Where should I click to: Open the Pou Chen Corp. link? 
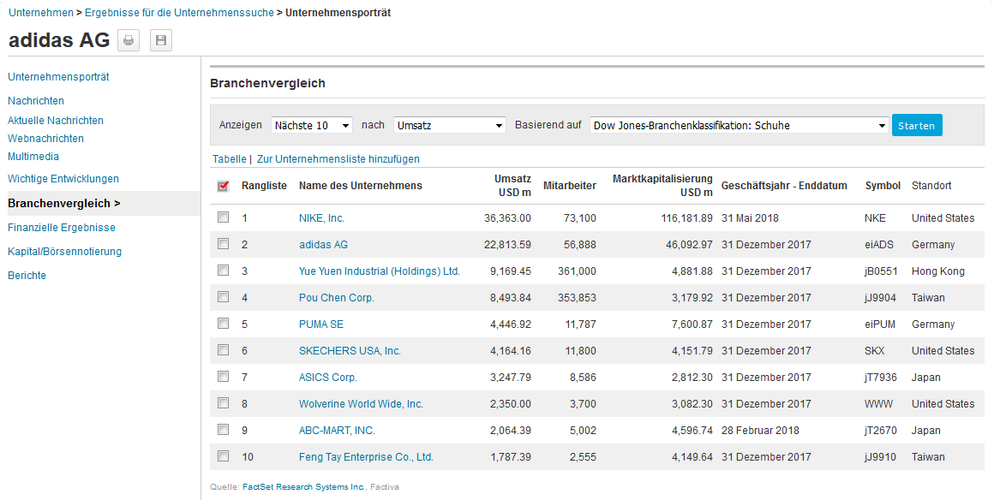click(x=337, y=298)
